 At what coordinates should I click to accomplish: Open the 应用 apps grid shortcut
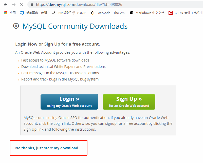tap(5, 13)
